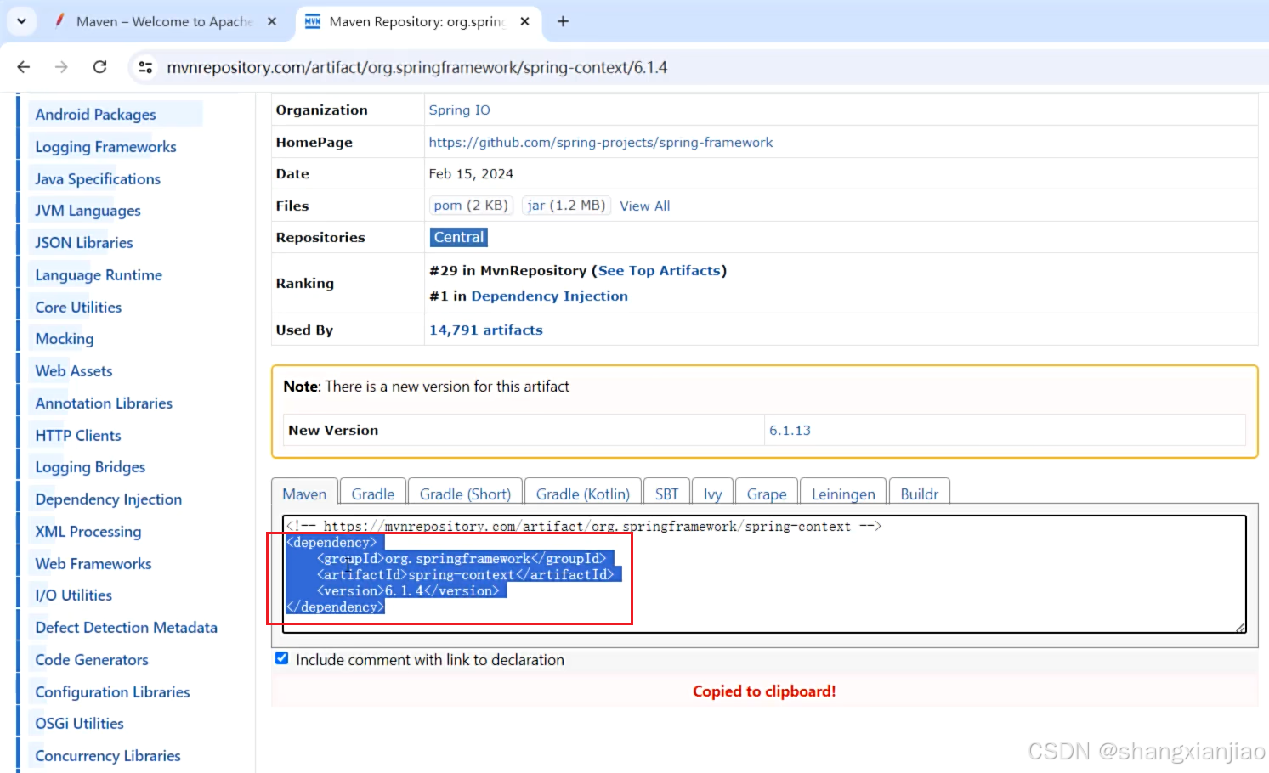The image size is (1269, 773).
Task: Open Annotation Libraries category
Action: coord(104,403)
